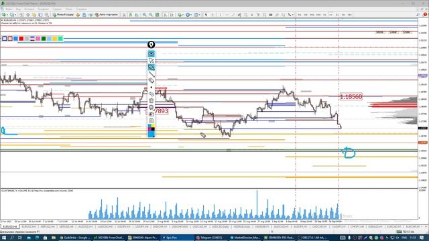Click the Новый ордер button
Screen dimensions: 429x241
pos(64,15)
